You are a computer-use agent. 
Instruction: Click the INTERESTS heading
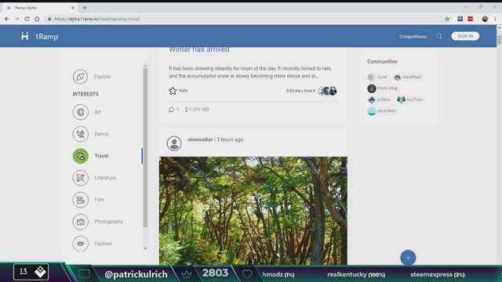(x=85, y=94)
